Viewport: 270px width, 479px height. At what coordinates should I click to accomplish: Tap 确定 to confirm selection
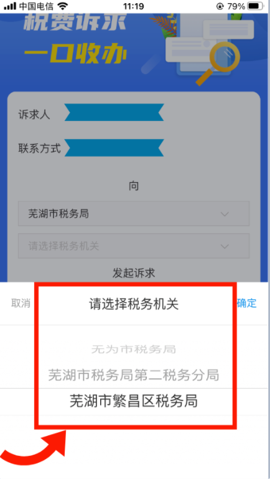coord(247,303)
